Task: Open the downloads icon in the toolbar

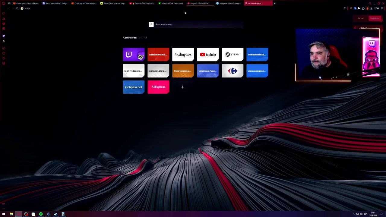Action: (x=372, y=8)
